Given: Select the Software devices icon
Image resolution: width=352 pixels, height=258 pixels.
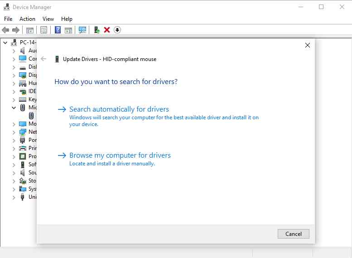Looking at the screenshot, I should click(x=23, y=164).
